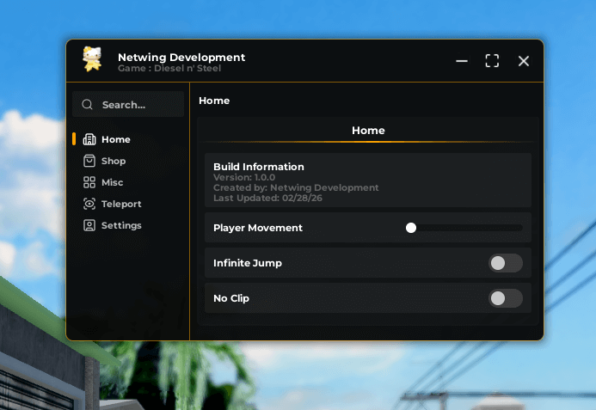Open the Shop label in the sidebar
This screenshot has width=596, height=410.
[x=114, y=161]
